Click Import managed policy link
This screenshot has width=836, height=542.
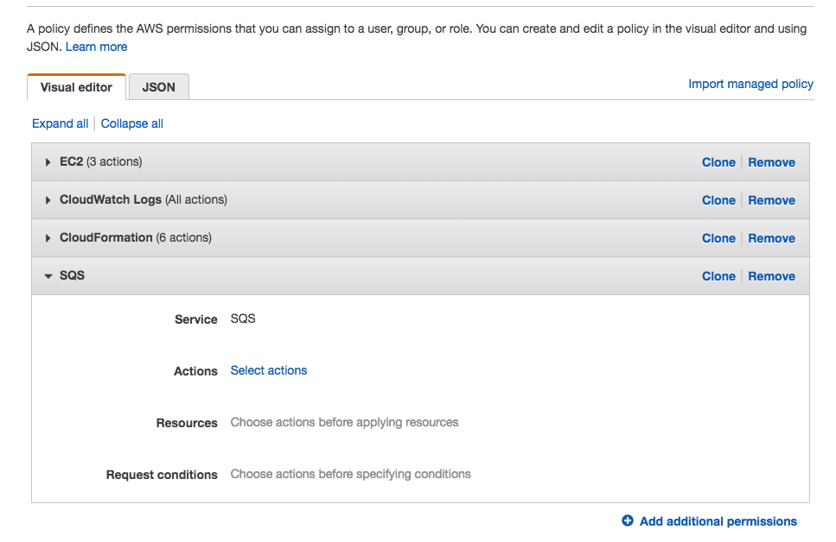750,84
